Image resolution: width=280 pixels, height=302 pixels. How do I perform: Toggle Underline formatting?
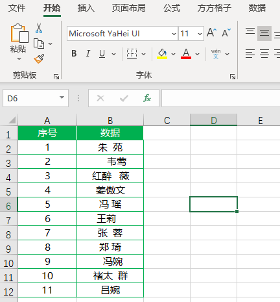(x=102, y=53)
